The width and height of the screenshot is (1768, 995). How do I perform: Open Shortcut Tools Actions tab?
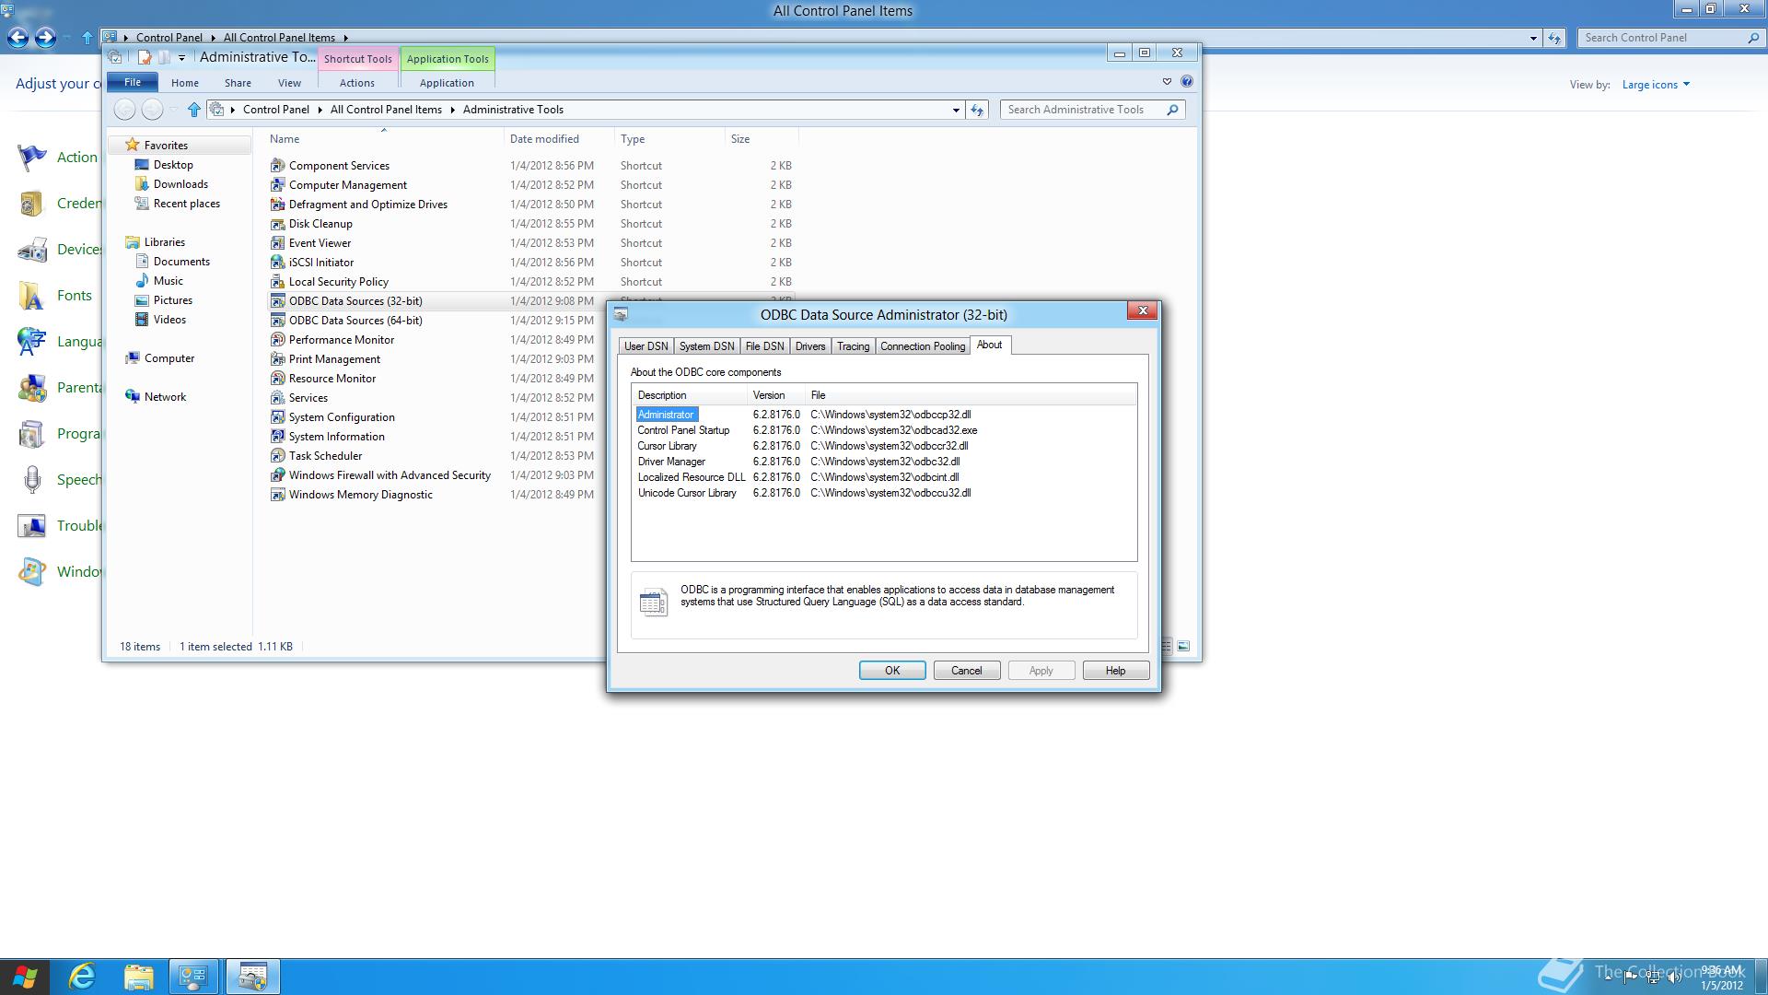click(357, 83)
